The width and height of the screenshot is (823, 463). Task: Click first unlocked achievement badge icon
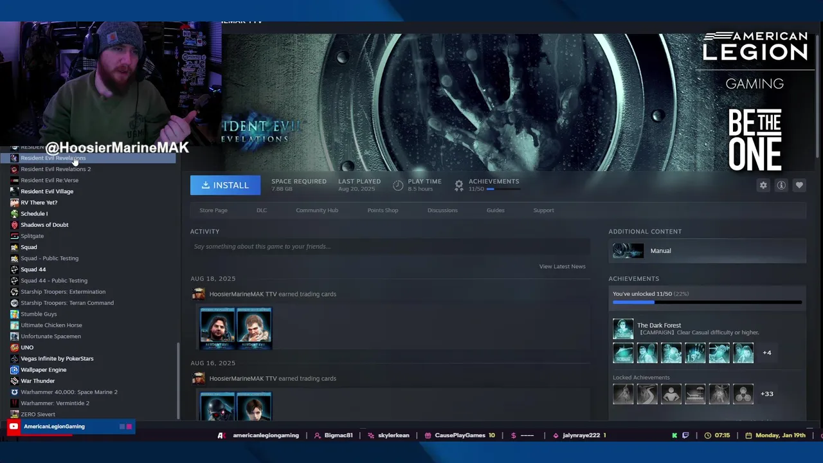[623, 352]
